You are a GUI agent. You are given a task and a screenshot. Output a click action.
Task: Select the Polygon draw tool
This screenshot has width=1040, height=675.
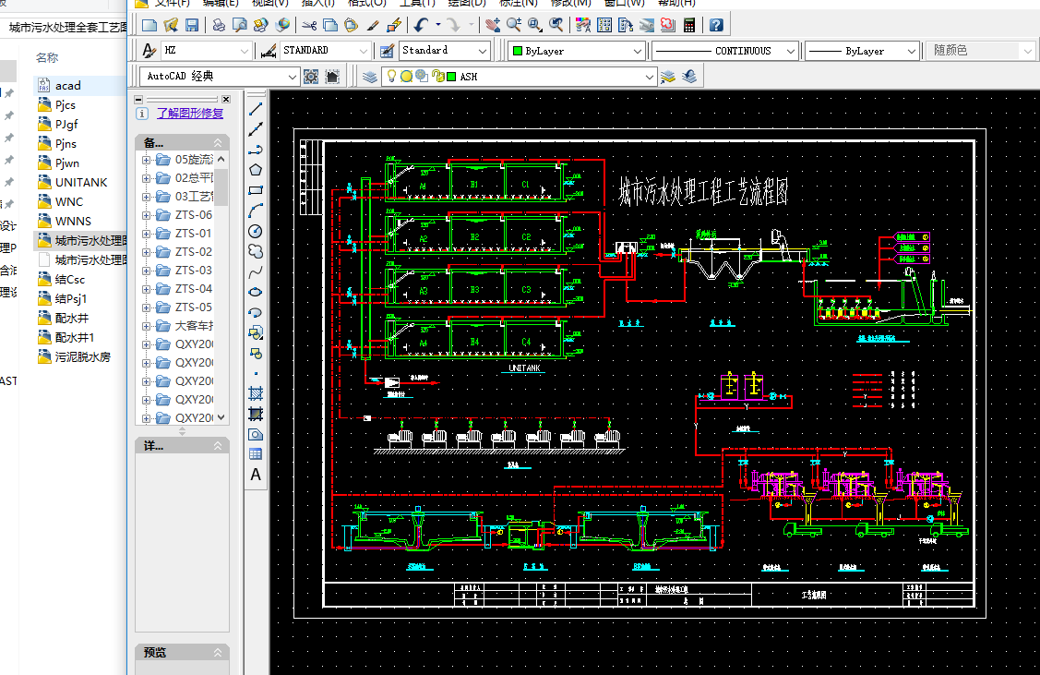(256, 170)
